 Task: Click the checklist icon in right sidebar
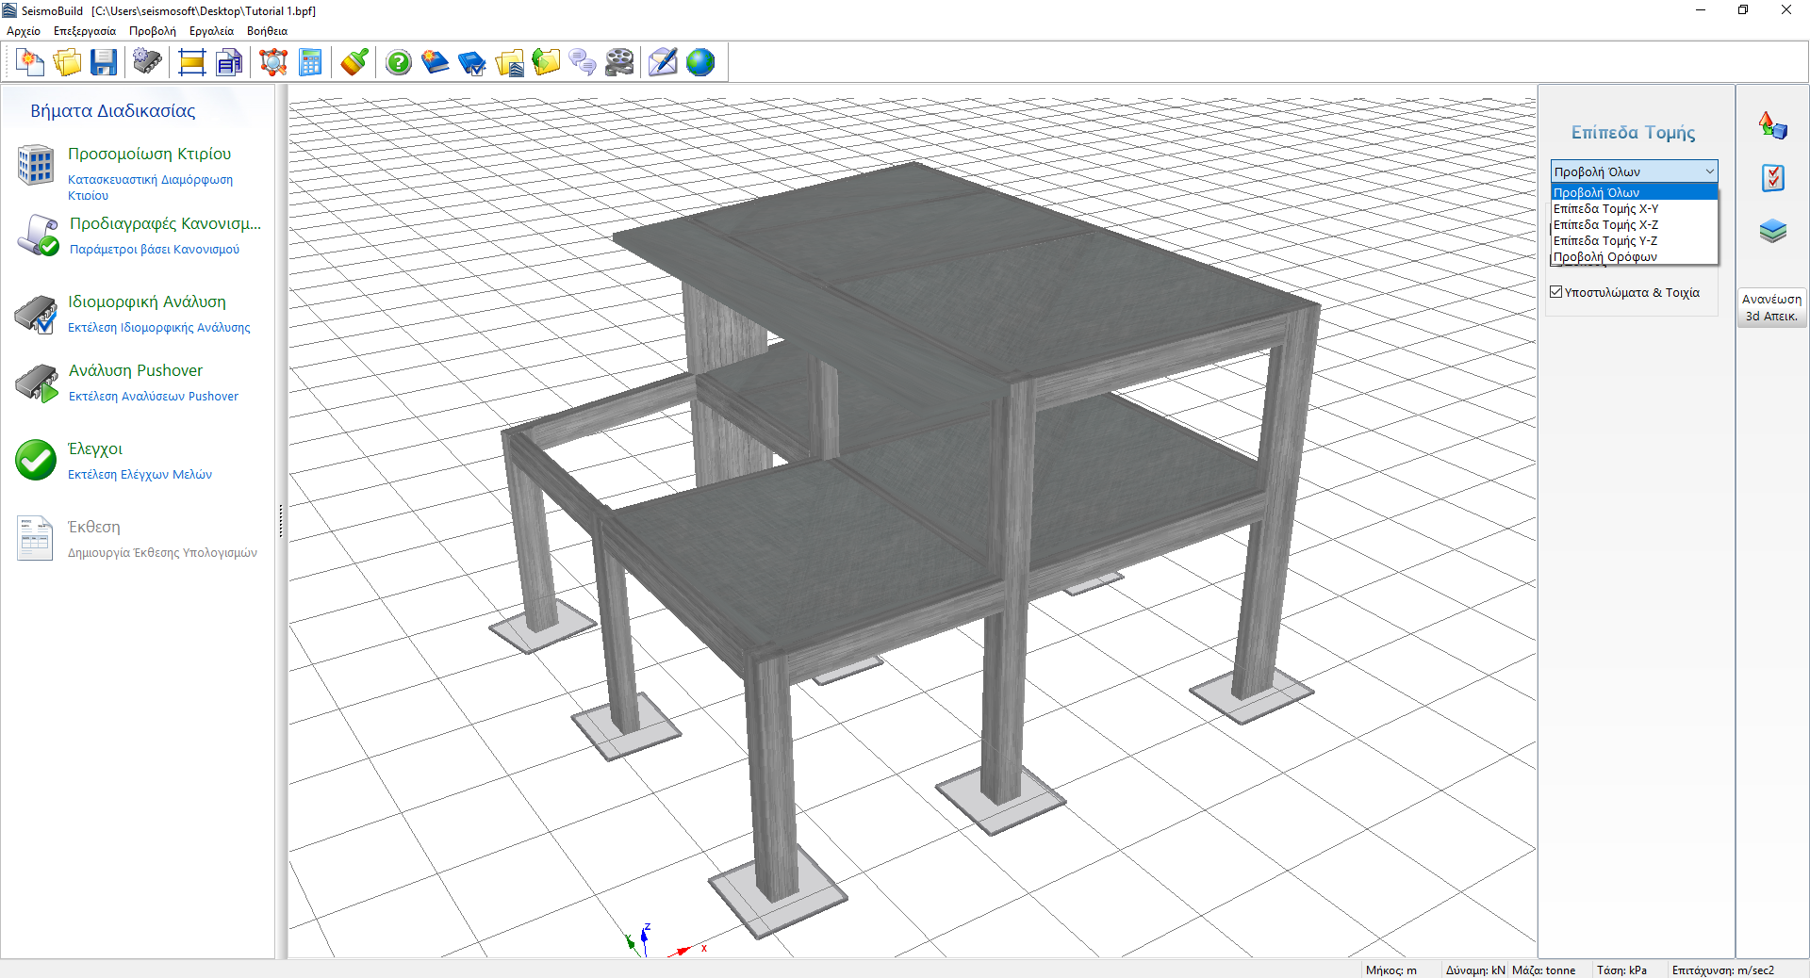click(x=1772, y=178)
